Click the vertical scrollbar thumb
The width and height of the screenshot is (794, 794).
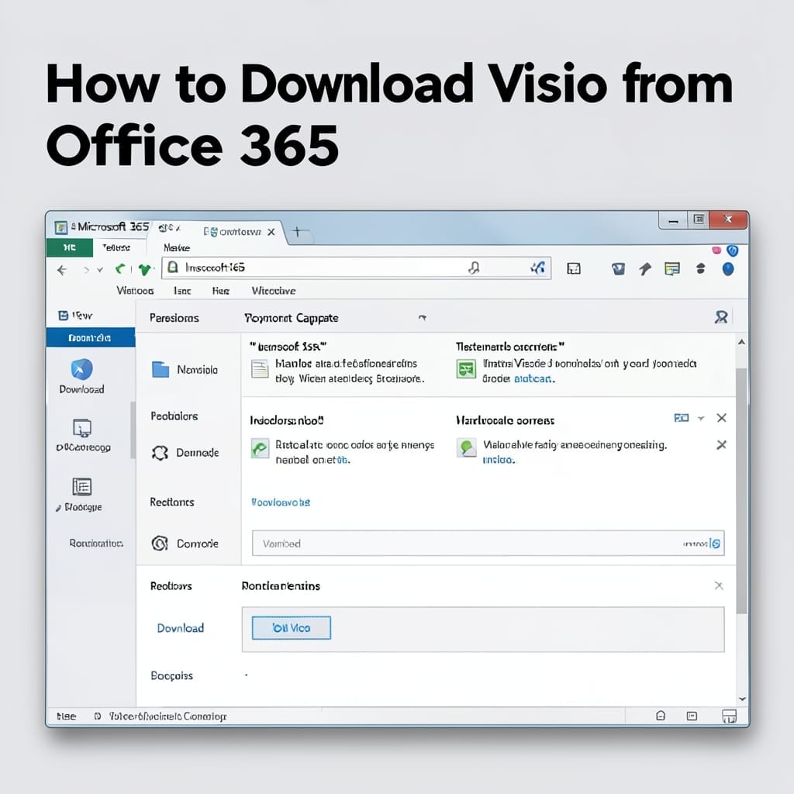coord(741,491)
